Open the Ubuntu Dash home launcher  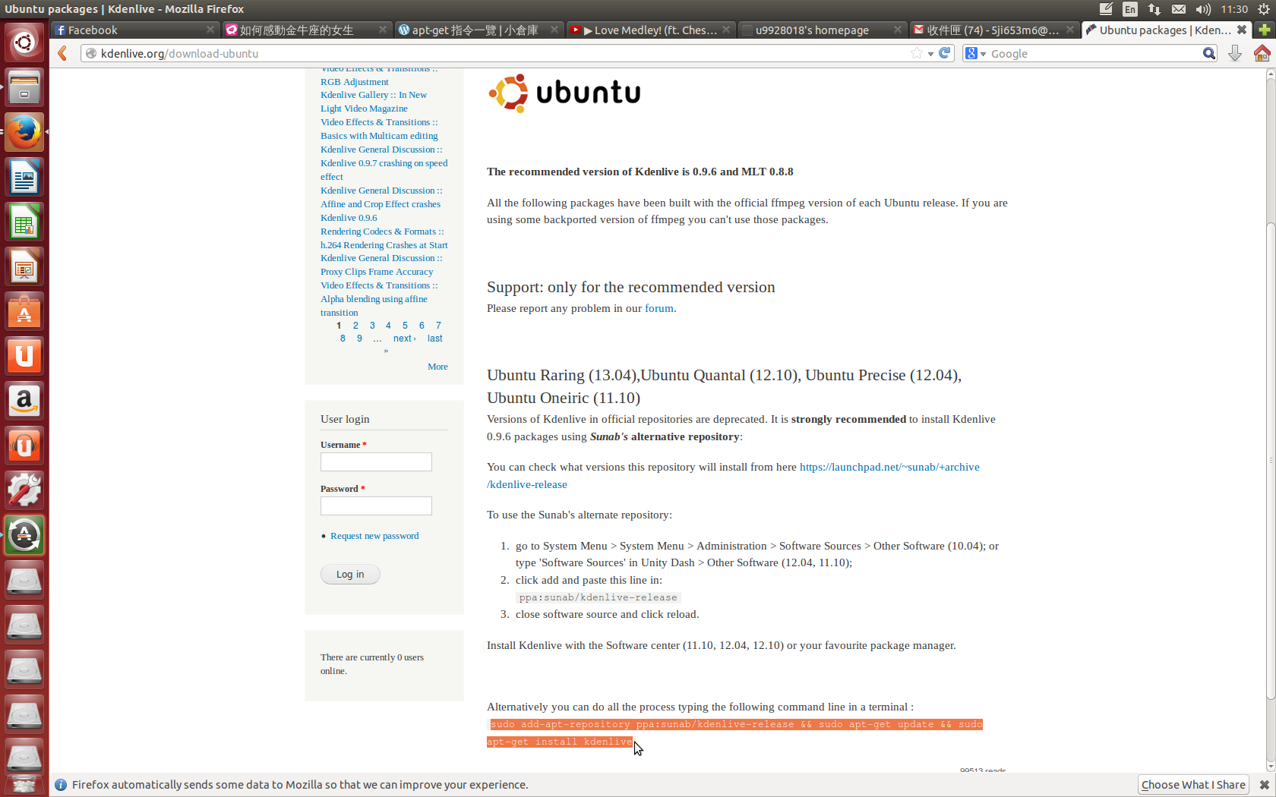pos(24,42)
